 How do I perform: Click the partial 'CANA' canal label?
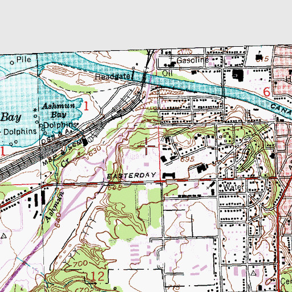(281, 109)
